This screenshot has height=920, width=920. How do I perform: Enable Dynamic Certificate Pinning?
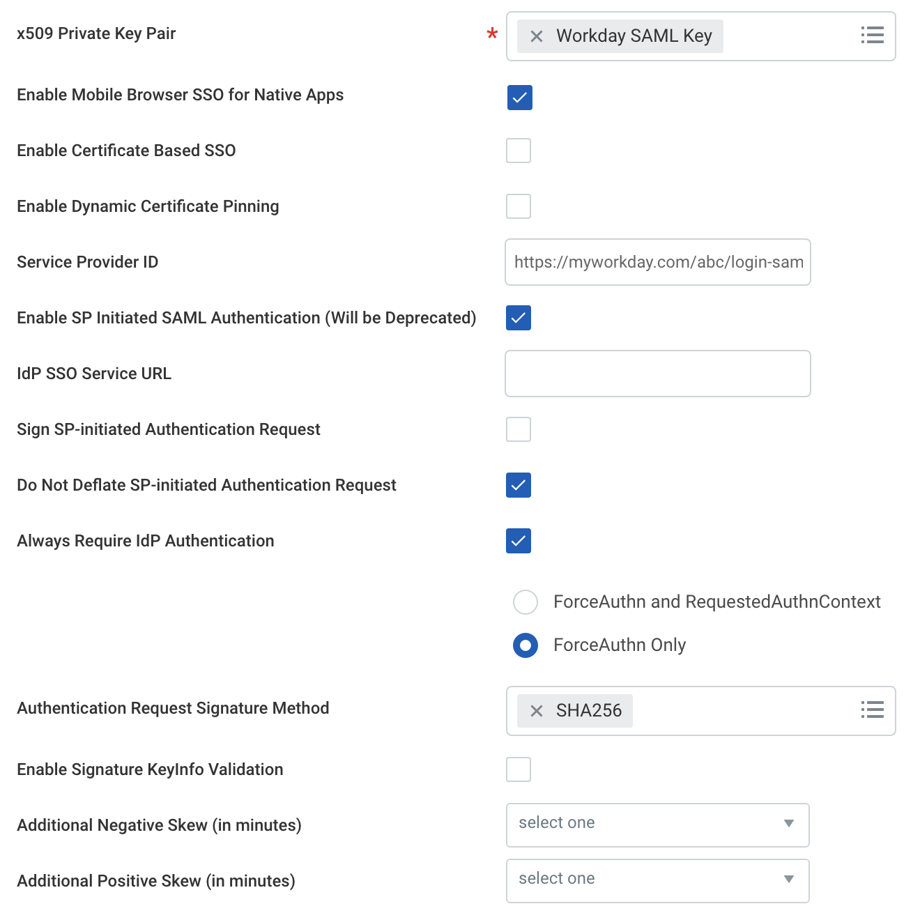click(x=519, y=206)
